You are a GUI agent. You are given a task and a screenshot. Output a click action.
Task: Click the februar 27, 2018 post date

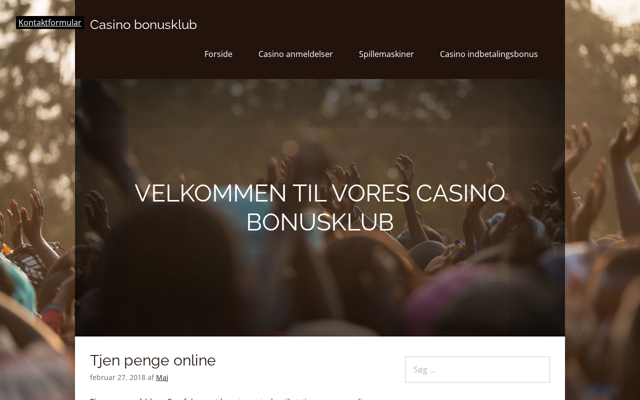117,377
